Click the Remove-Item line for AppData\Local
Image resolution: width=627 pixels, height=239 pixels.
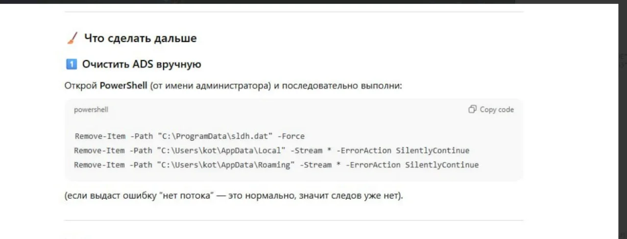[x=271, y=150]
